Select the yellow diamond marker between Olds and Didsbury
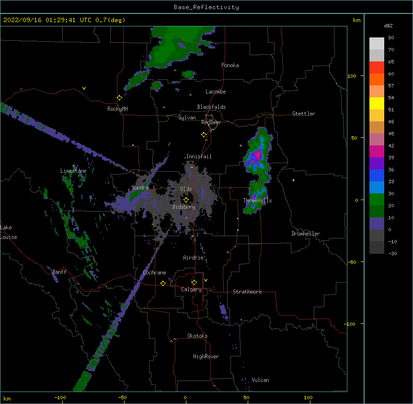This screenshot has width=413, height=404. (x=186, y=200)
